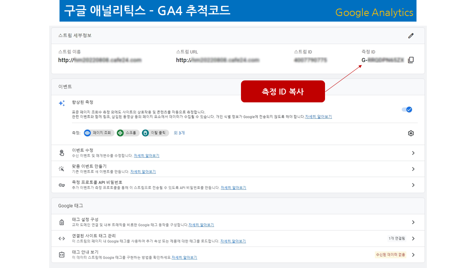Viewport: 476px width, 268px height.
Task: Click the 이벤트 수정 touch icon
Action: 62,153
